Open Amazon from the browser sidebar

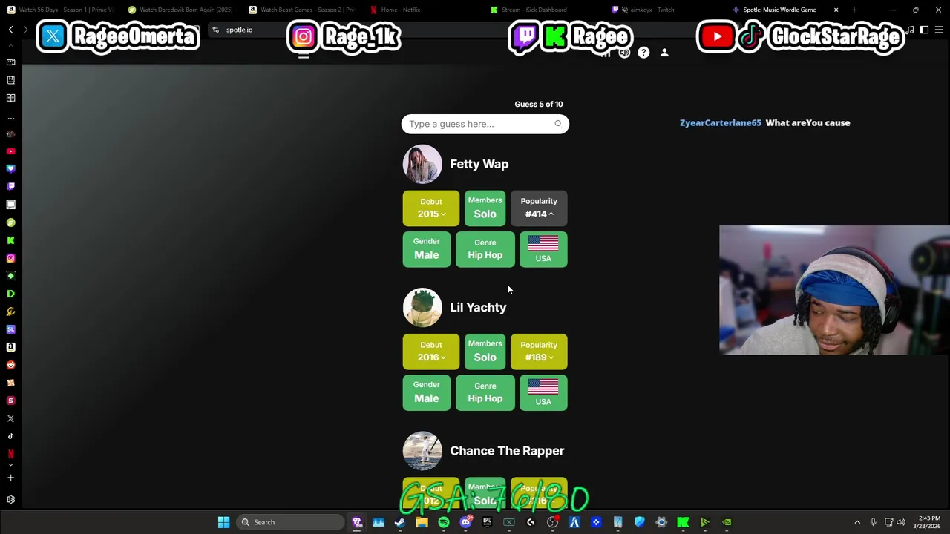click(x=10, y=347)
